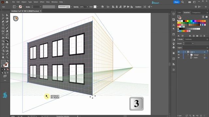Open Swatch Libraries menu icon
This screenshot has height=117, width=209.
tap(179, 36)
